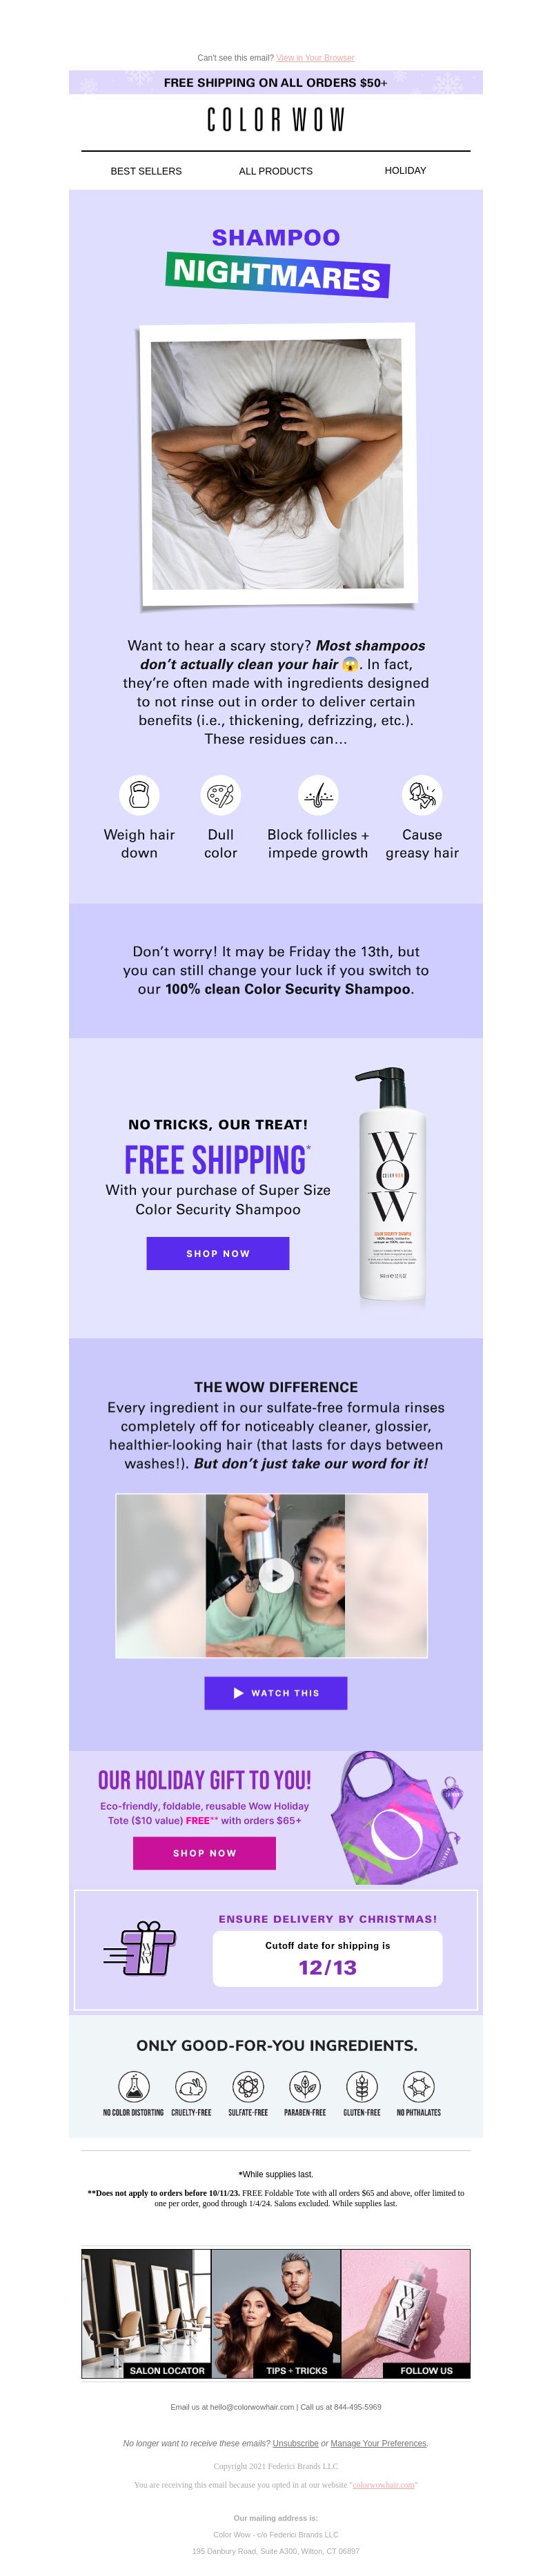Play the shampoo demo video
The height and width of the screenshot is (2576, 552).
[276, 1575]
